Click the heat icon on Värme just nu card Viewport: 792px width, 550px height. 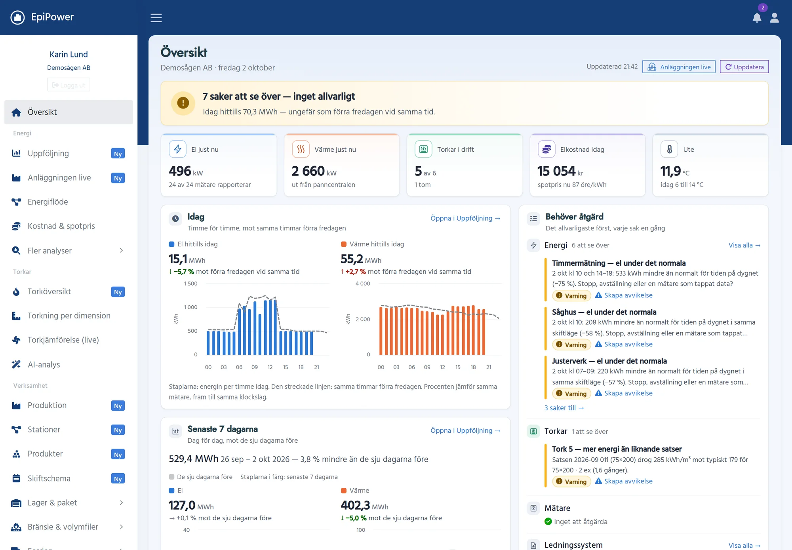coord(301,149)
